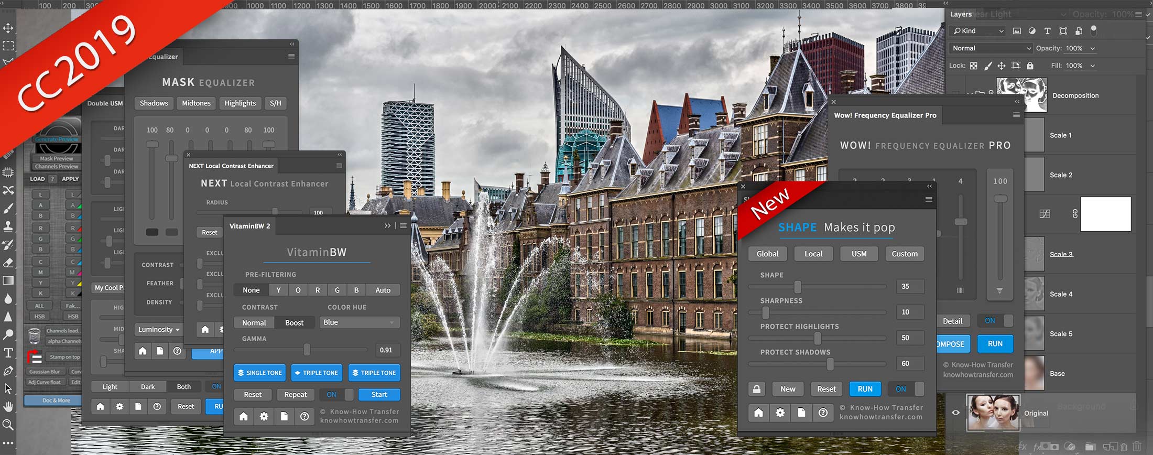The height and width of the screenshot is (455, 1153).
Task: Open the Kind filter dropdown in Layers
Action: (x=978, y=31)
